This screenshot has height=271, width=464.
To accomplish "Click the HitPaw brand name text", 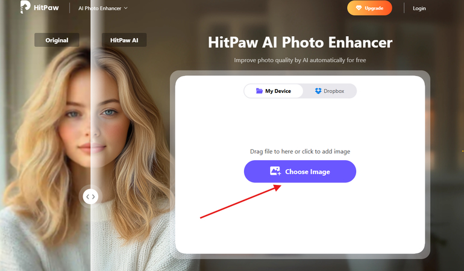I will point(46,8).
